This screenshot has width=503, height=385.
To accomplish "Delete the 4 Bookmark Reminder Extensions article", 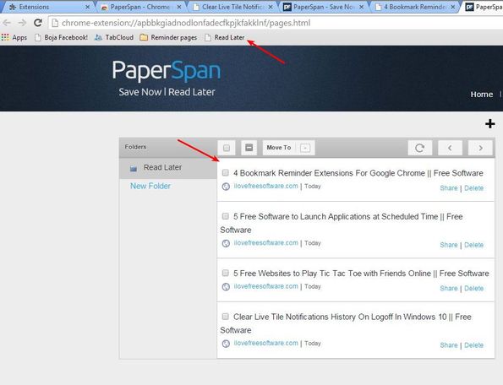I will pyautogui.click(x=473, y=188).
